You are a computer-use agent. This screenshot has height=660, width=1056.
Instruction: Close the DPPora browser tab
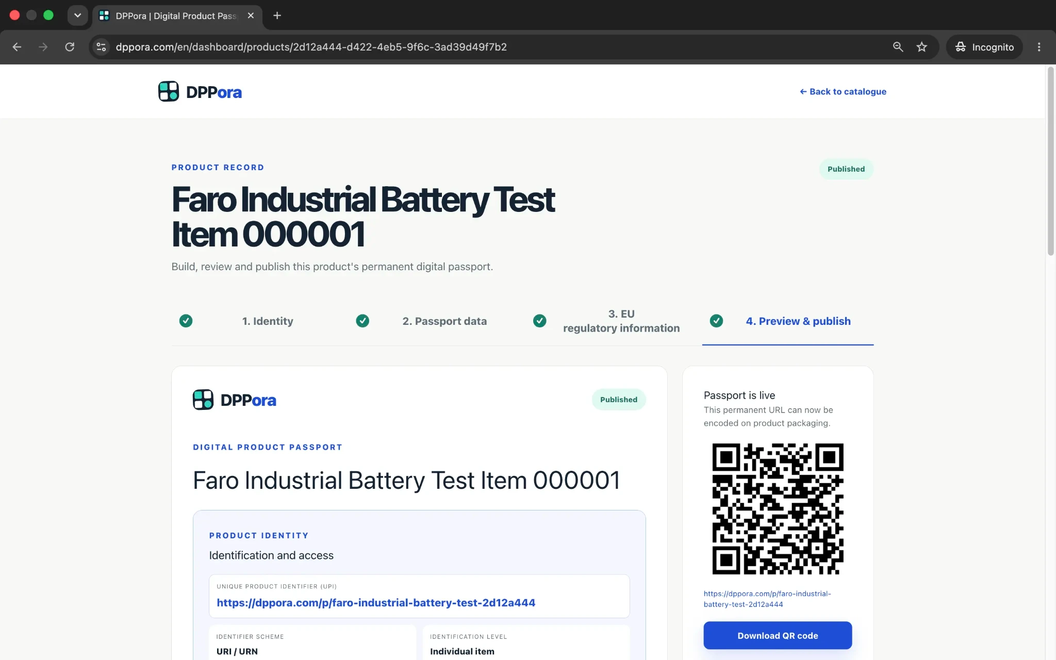coord(251,15)
